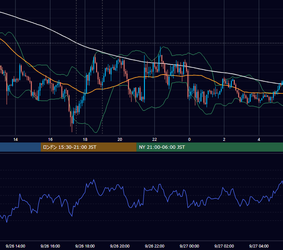Click hour label 4 on time axis
This screenshot has height=250, width=283.
click(259, 140)
